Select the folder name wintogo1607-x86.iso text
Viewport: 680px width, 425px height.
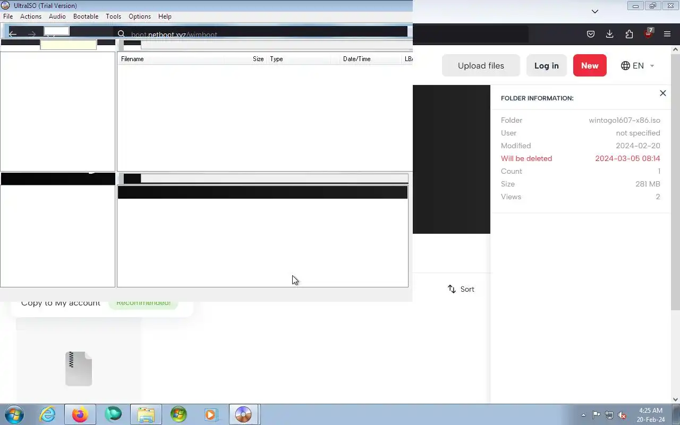tap(624, 120)
